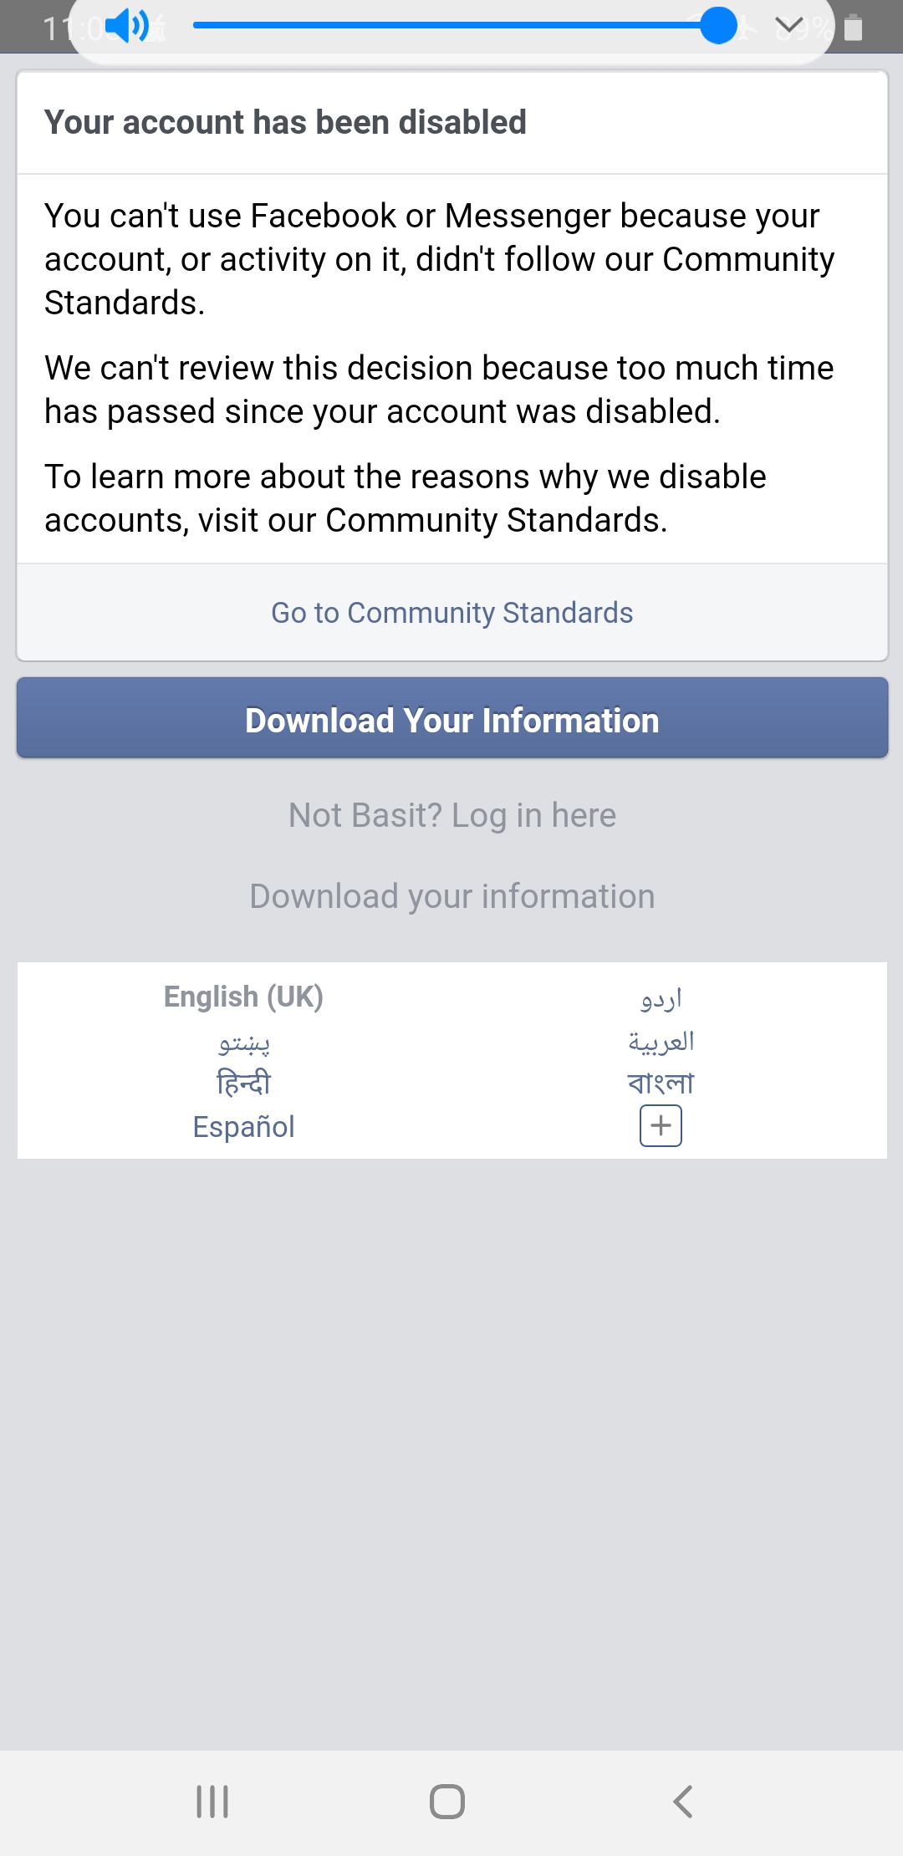Tap the back navigation arrow
Screen dimensions: 903x1856
(x=683, y=1801)
